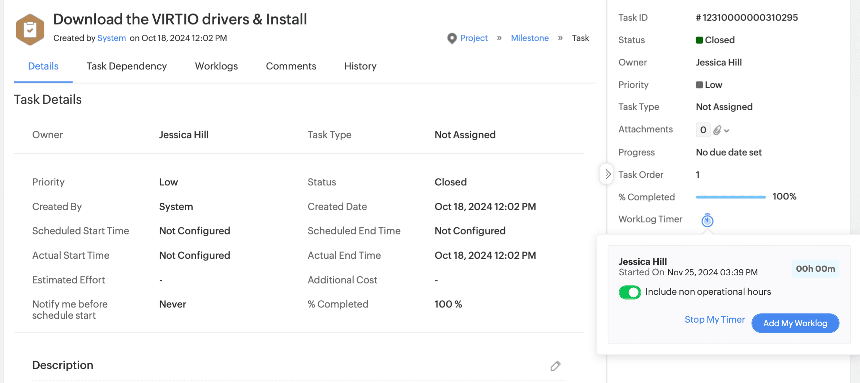
Task: Open the Worklogs tab
Action: pyautogui.click(x=216, y=66)
